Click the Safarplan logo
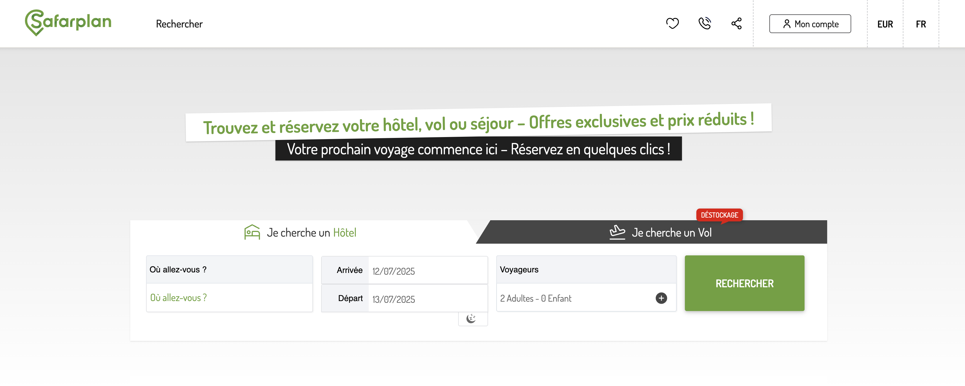Viewport: 965px width, 386px height. coord(67,23)
